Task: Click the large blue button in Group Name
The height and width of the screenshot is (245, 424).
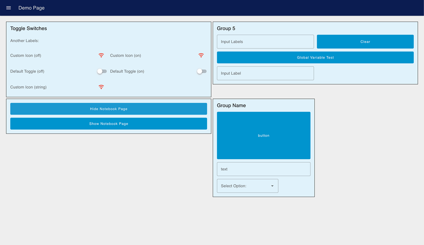Action: tap(264, 136)
